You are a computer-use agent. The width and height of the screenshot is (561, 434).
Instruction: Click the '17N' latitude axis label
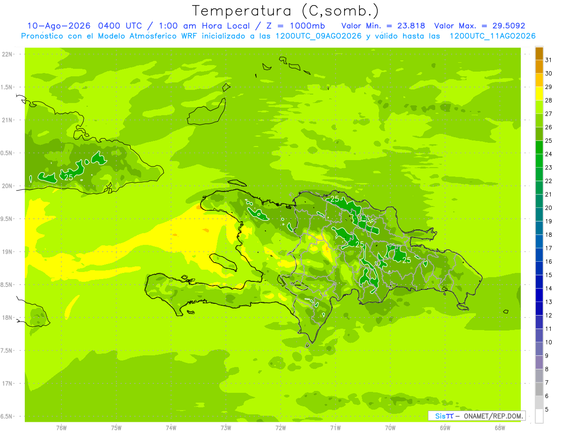pyautogui.click(x=8, y=384)
